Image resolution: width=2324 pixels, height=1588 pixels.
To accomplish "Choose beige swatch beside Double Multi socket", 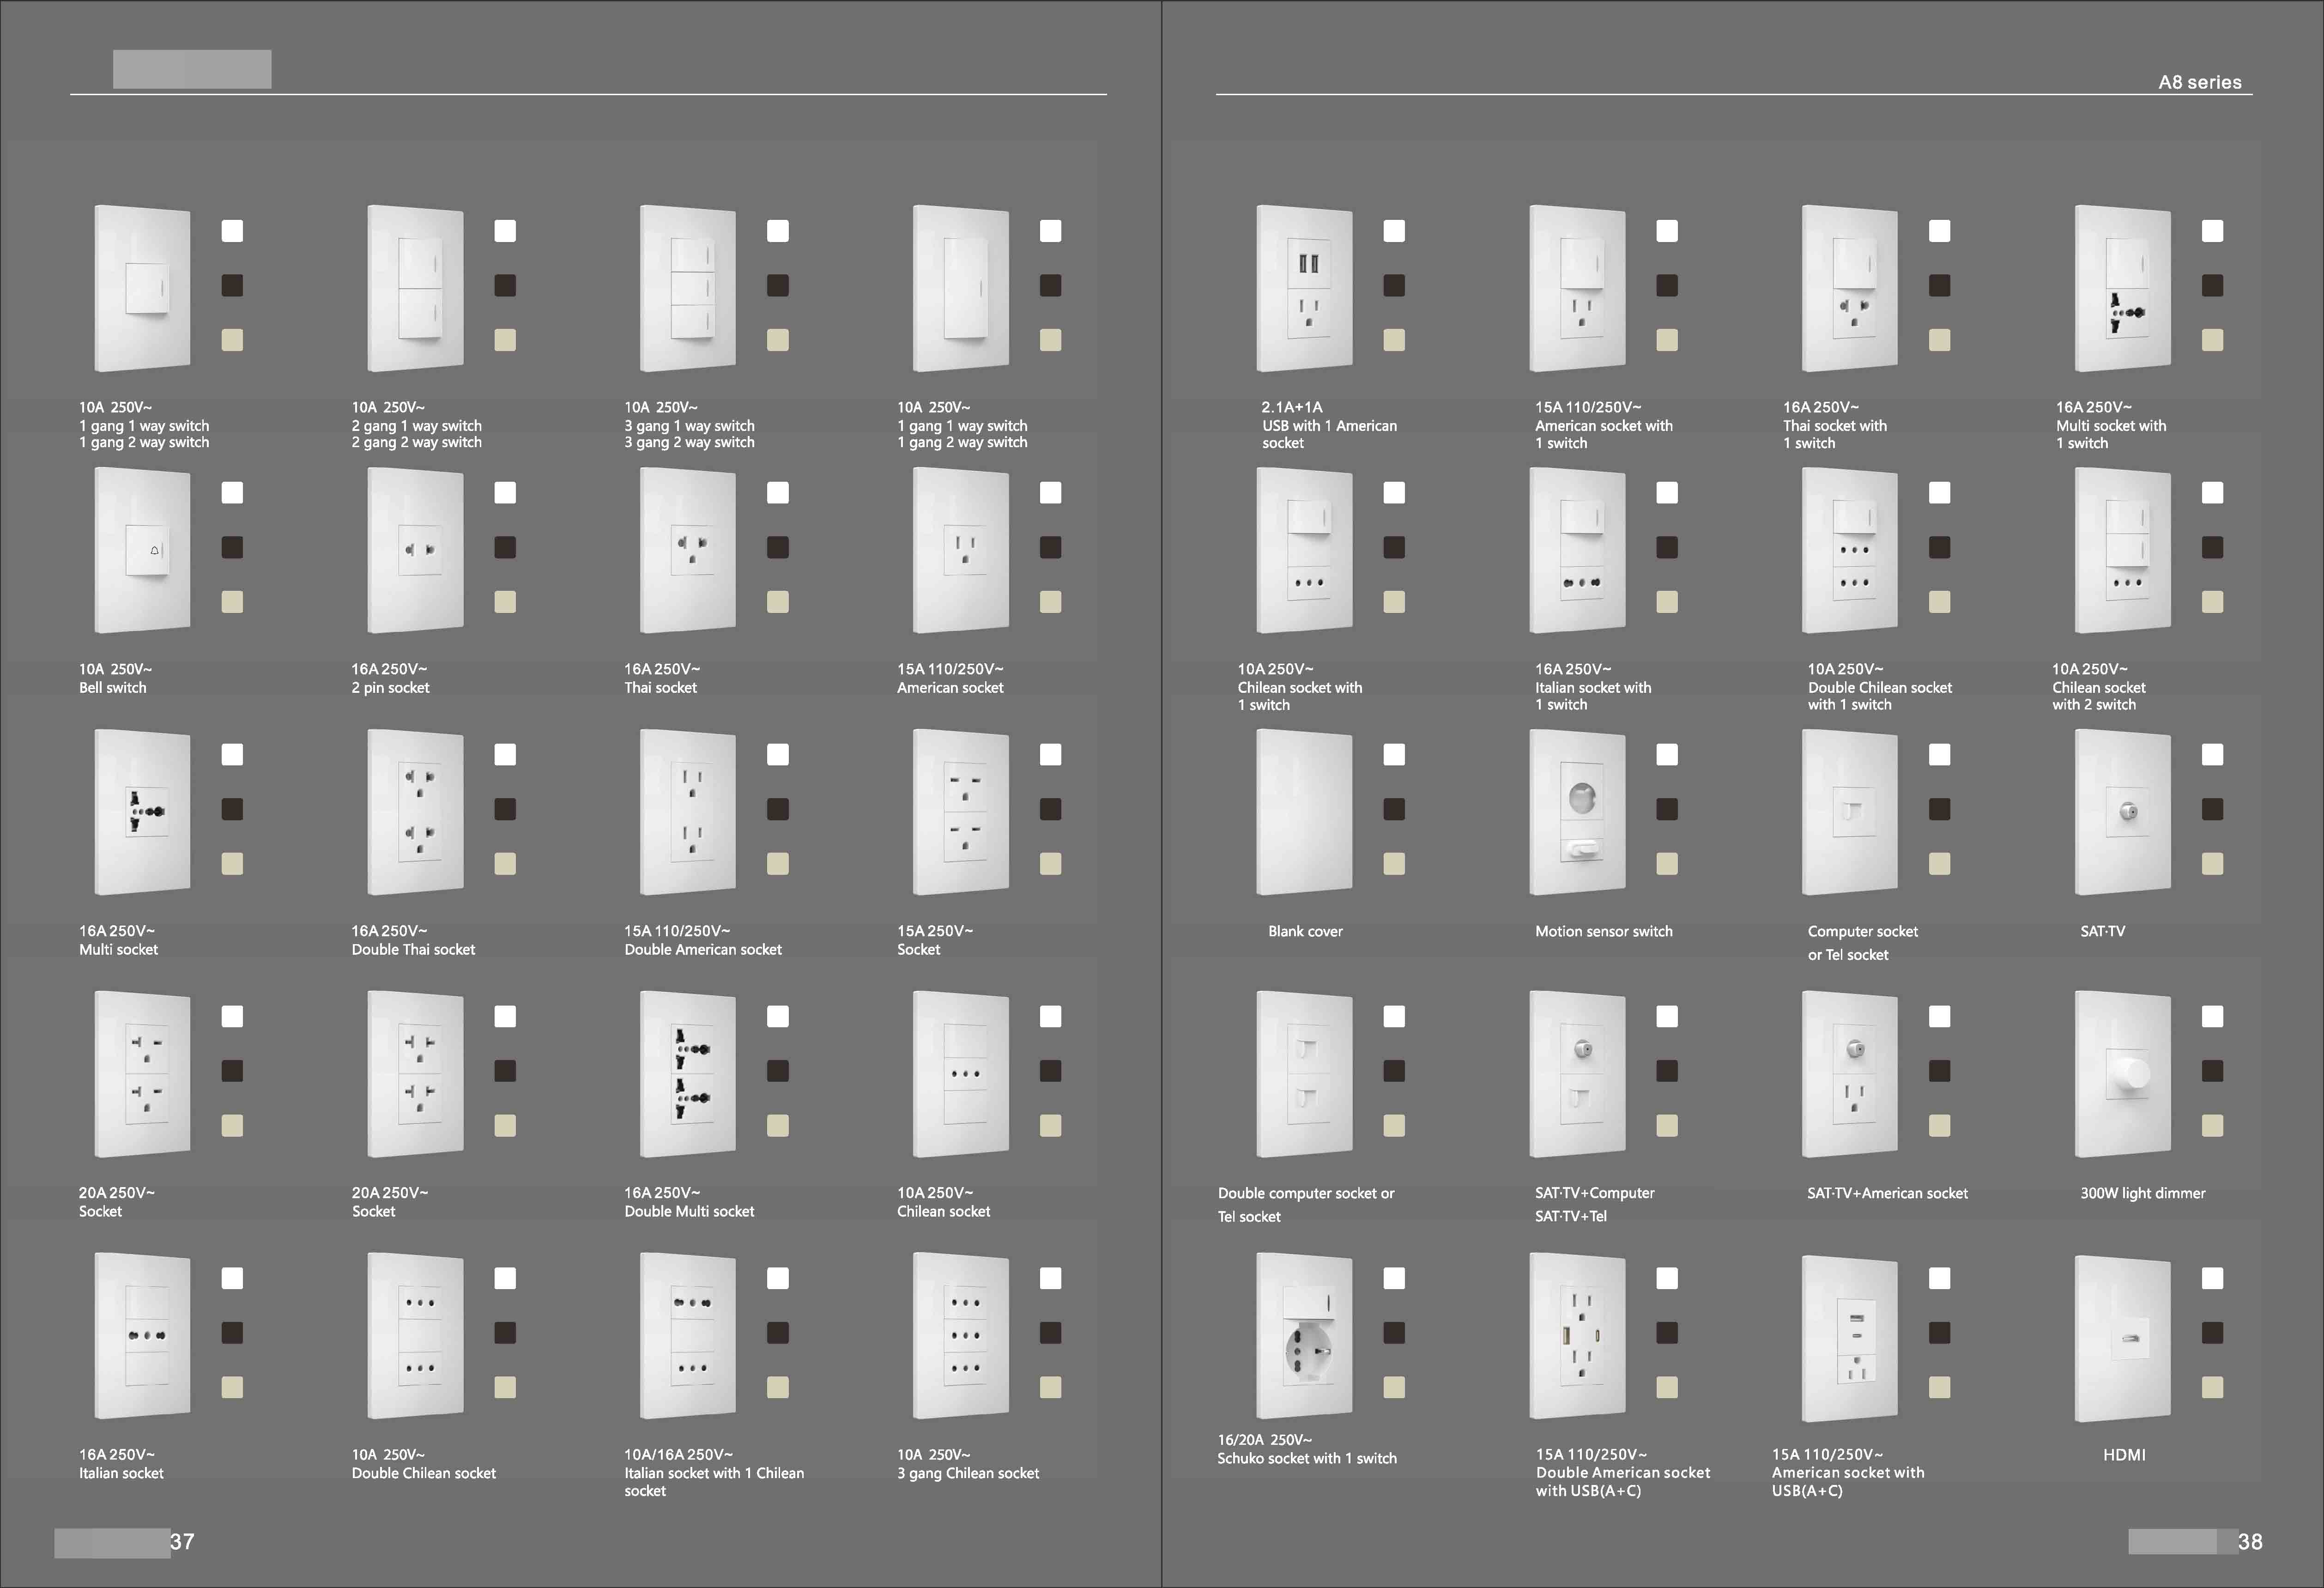I will 778,1126.
